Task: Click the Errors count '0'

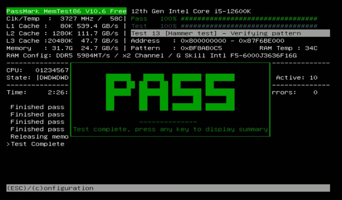Action: 315,92
